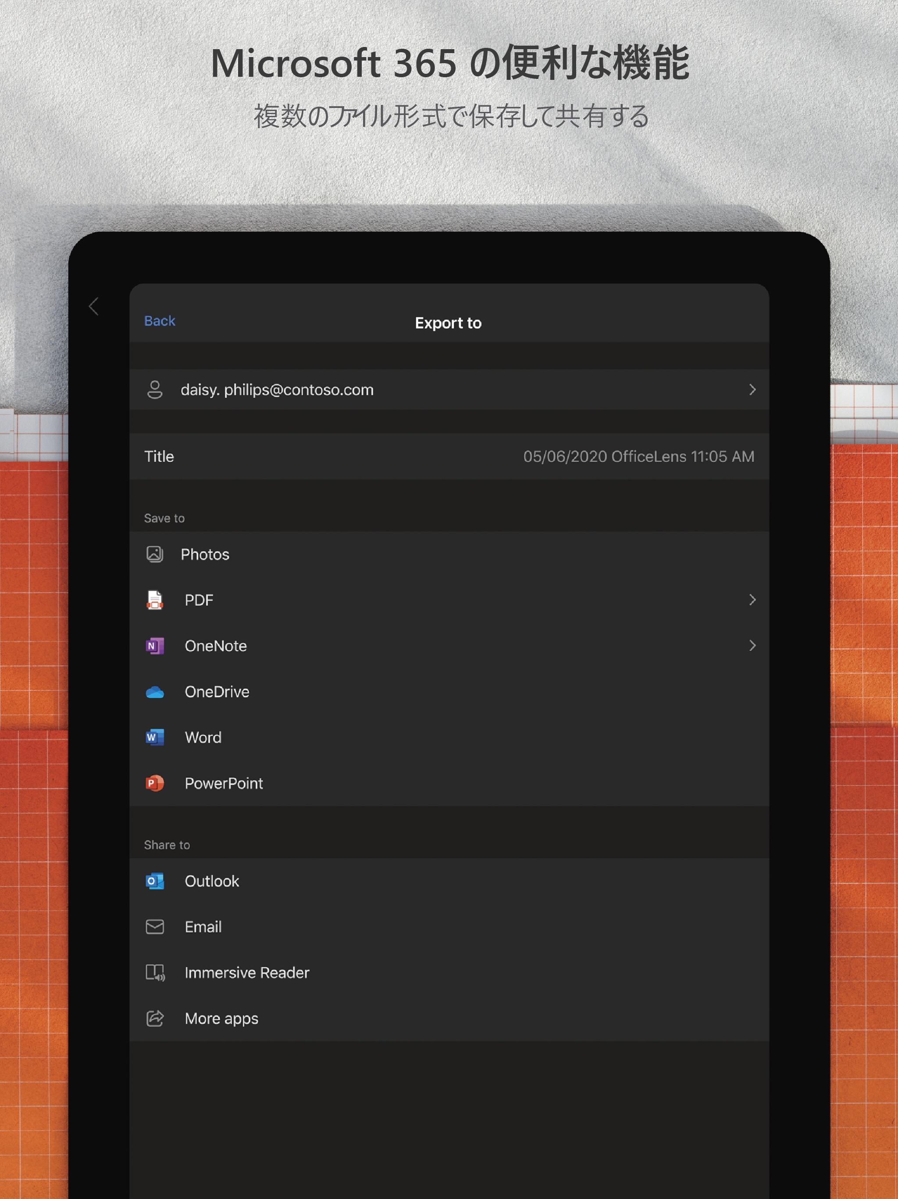898x1199 pixels.
Task: Tap the OneNote app icon
Action: (x=154, y=646)
